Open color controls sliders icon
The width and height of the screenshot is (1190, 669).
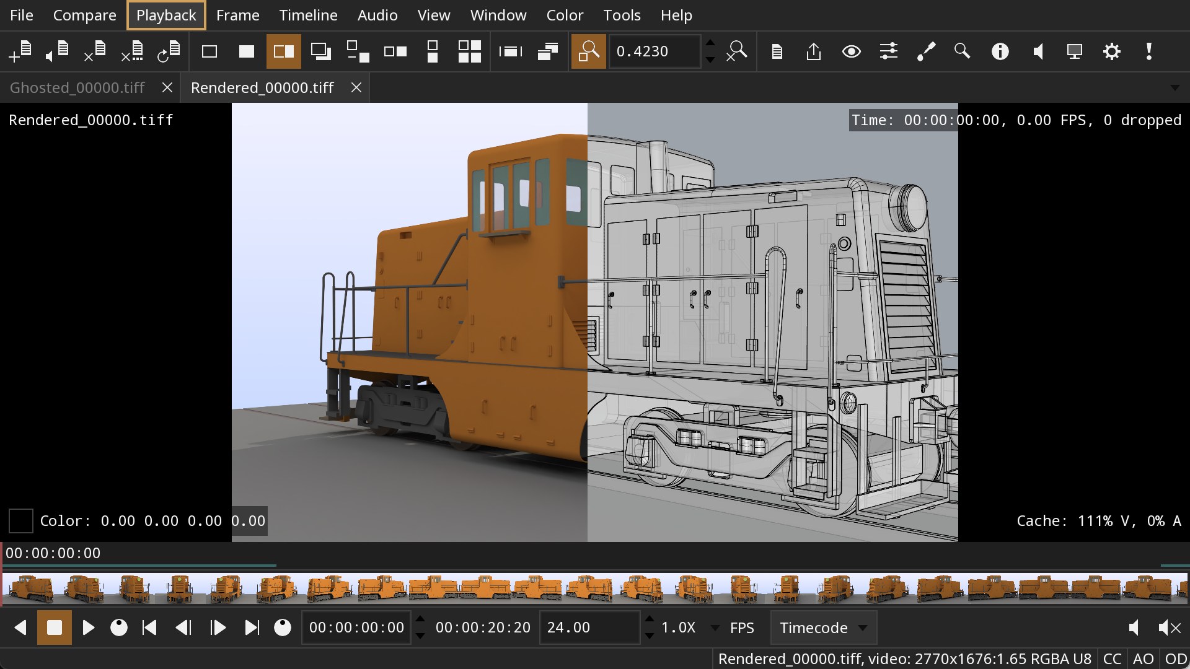(888, 51)
